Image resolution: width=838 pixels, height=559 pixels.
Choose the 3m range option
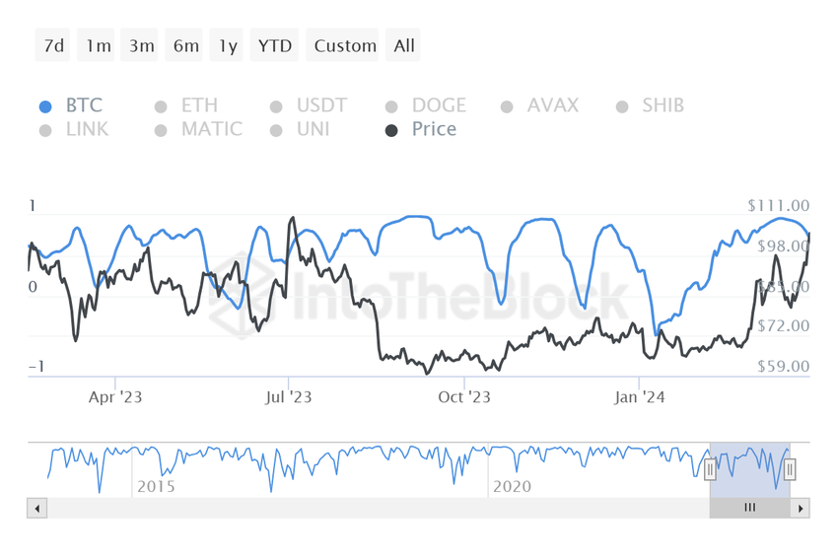(139, 45)
